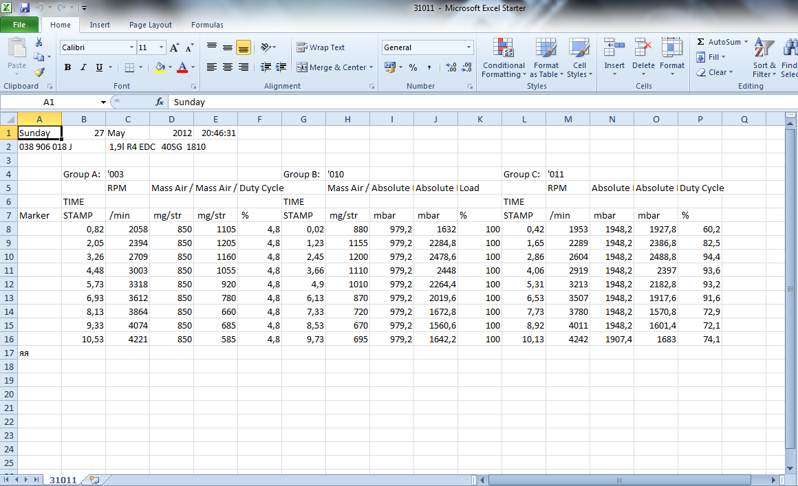Viewport: 798px width, 486px height.
Task: Apply Center horizontal alignment to cell
Action: click(x=227, y=67)
